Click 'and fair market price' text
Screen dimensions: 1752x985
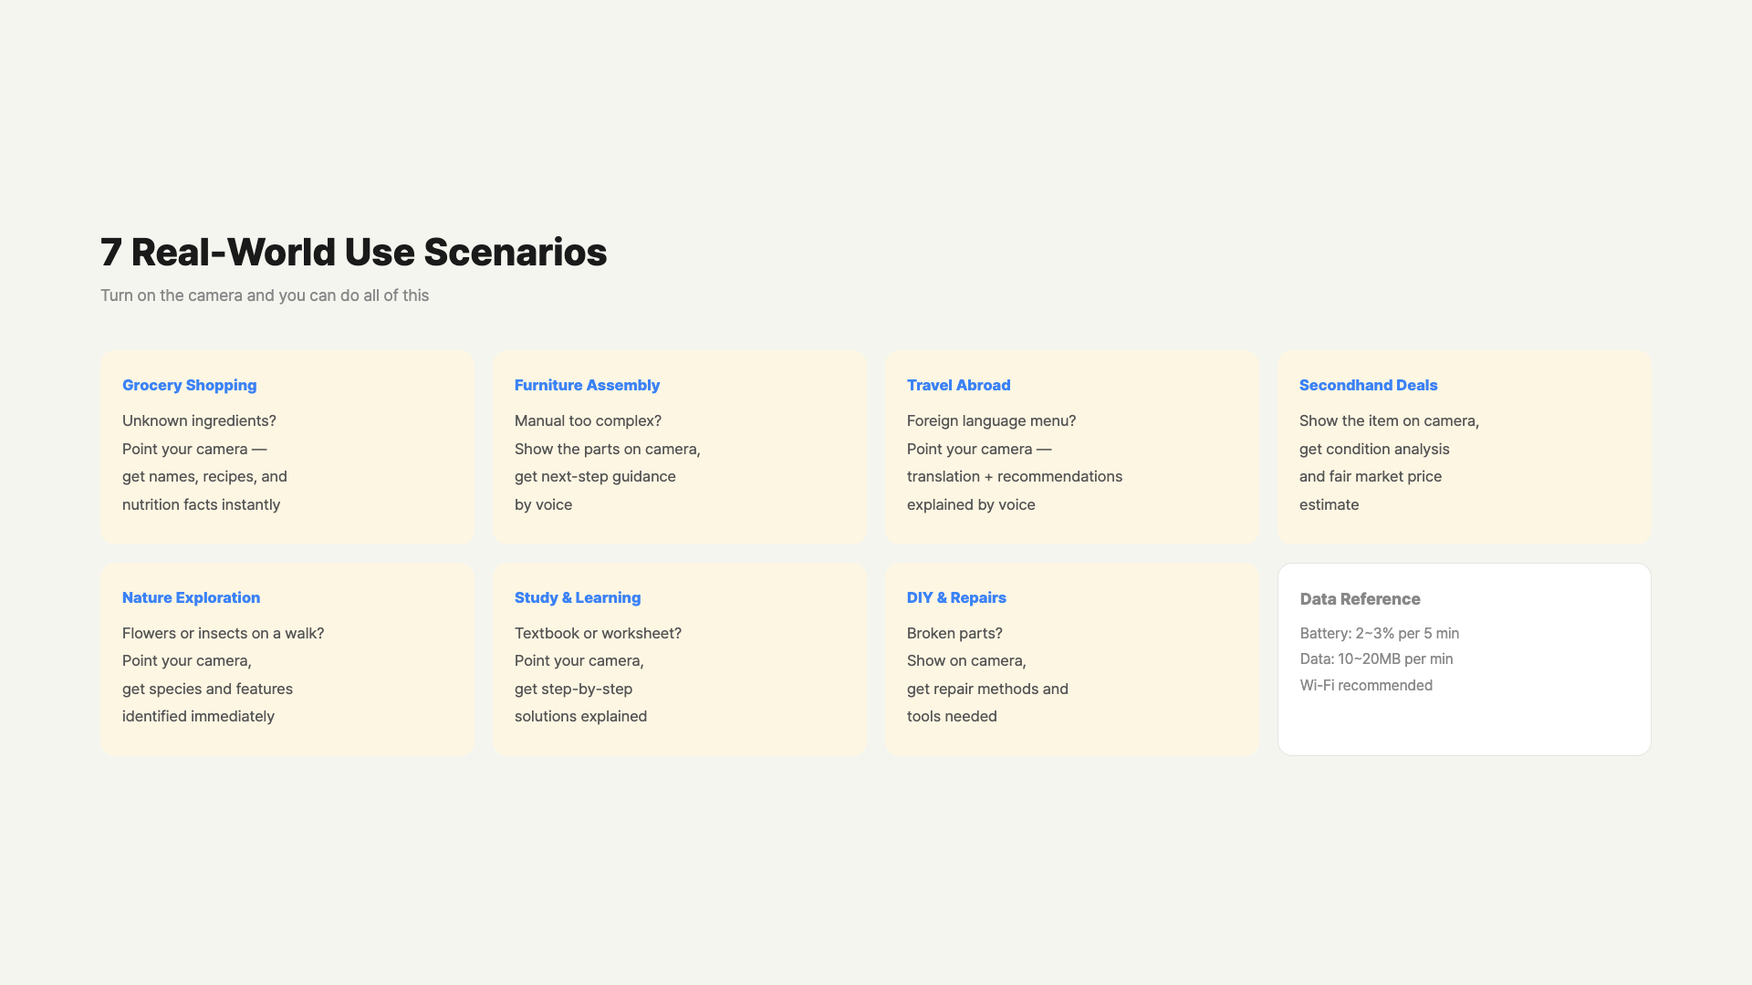[1370, 476]
